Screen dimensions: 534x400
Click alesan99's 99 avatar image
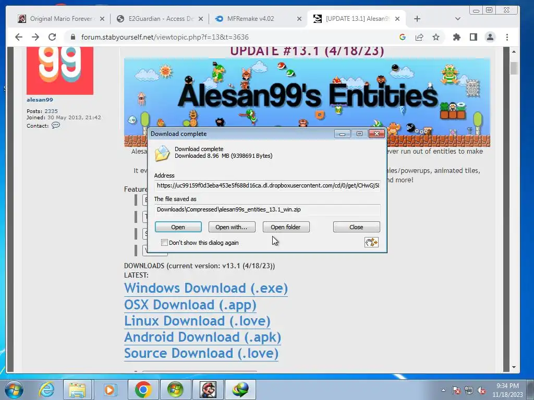click(x=60, y=71)
